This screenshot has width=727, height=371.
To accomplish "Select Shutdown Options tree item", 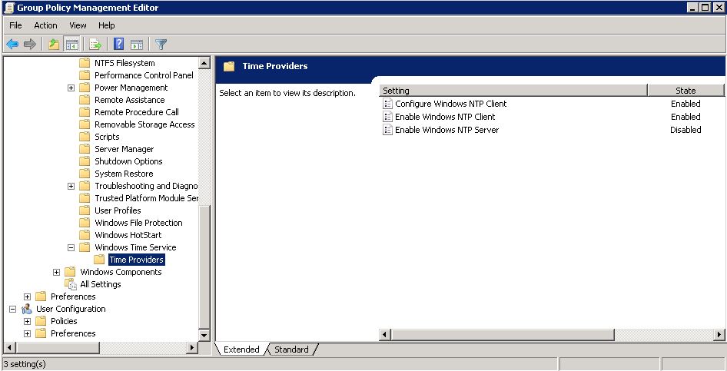I will [128, 161].
